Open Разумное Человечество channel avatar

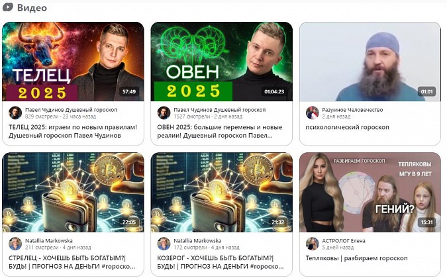(313, 113)
